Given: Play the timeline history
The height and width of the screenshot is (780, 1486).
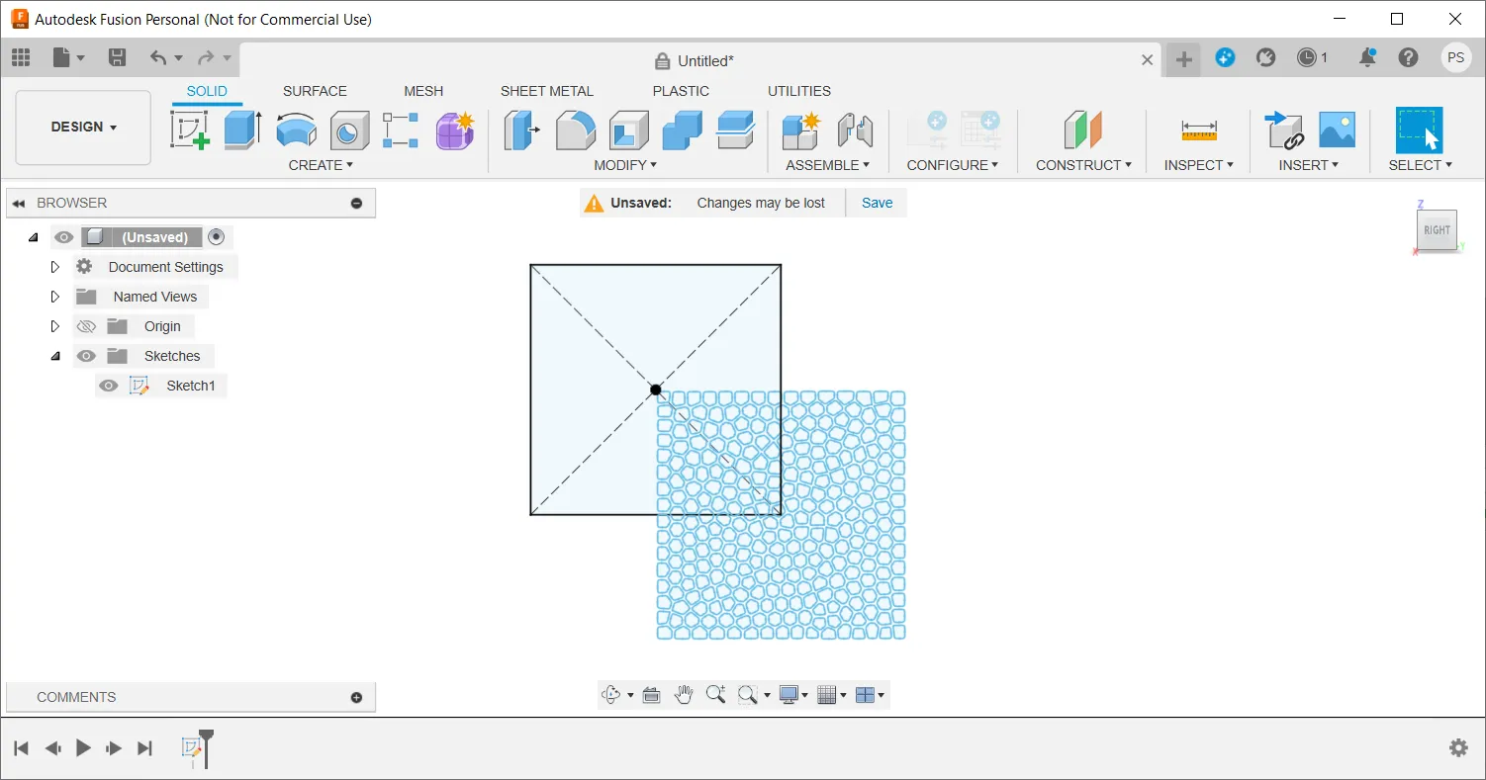Looking at the screenshot, I should point(84,748).
